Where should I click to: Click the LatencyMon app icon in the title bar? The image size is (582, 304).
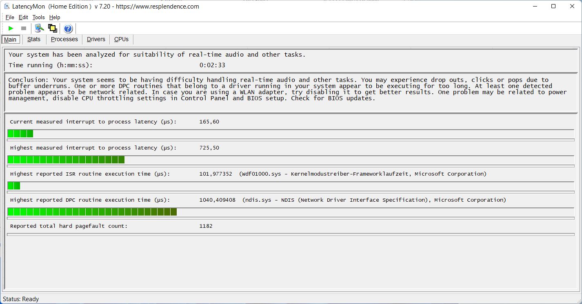coord(7,7)
